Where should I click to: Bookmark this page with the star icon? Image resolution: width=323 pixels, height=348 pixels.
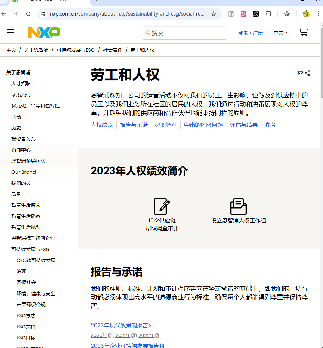click(214, 14)
